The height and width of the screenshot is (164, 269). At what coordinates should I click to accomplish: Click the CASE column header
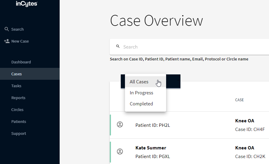239,100
